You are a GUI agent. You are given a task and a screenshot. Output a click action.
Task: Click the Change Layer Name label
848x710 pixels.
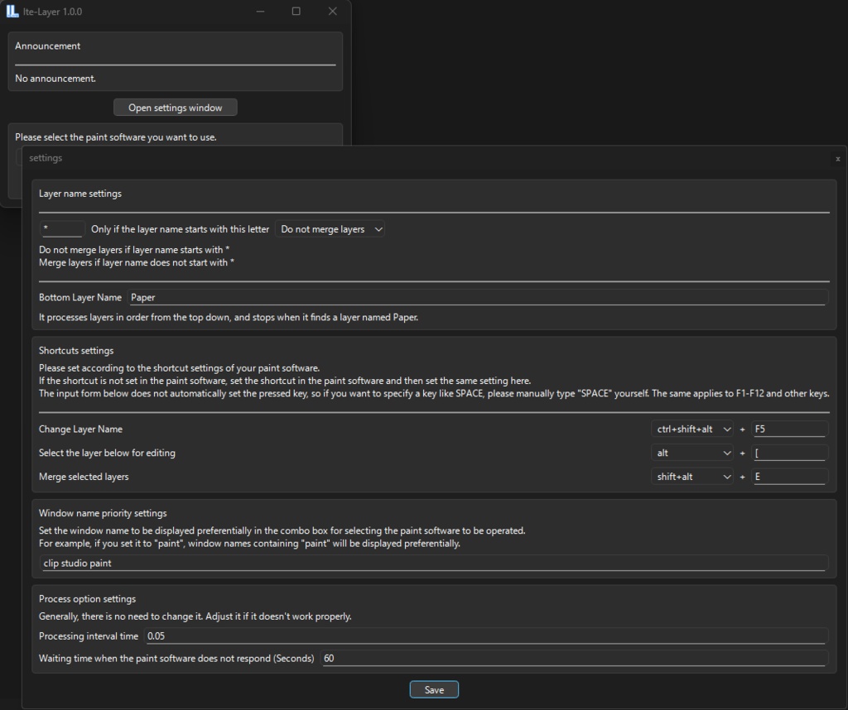coord(80,429)
